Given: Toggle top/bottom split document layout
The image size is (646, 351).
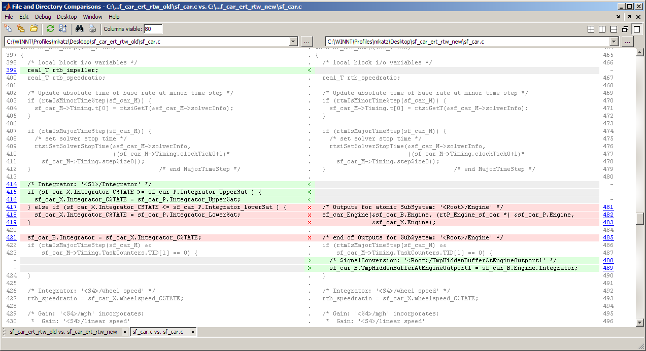Looking at the screenshot, I should pos(614,29).
